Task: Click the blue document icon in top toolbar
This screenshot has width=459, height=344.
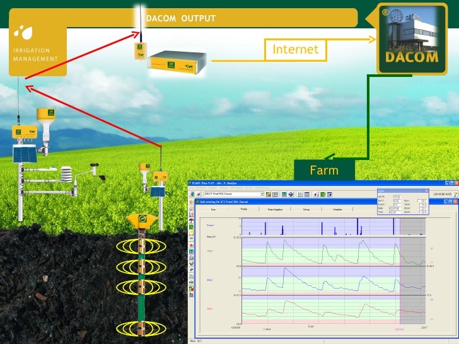Action: tap(329, 194)
